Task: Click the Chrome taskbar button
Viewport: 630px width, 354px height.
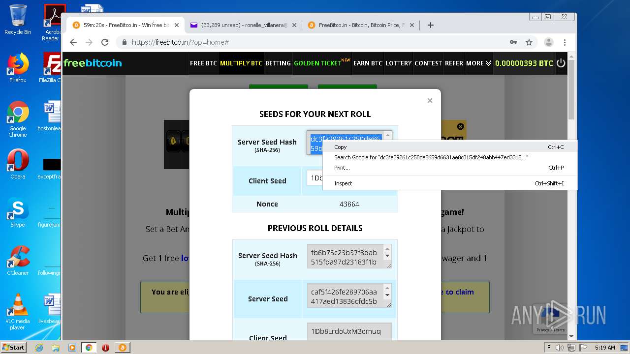Action: [x=89, y=348]
